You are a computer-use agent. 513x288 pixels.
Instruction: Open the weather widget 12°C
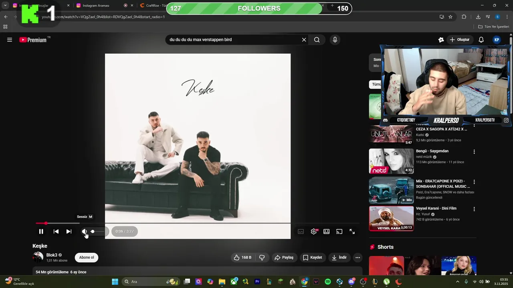tap(19, 282)
